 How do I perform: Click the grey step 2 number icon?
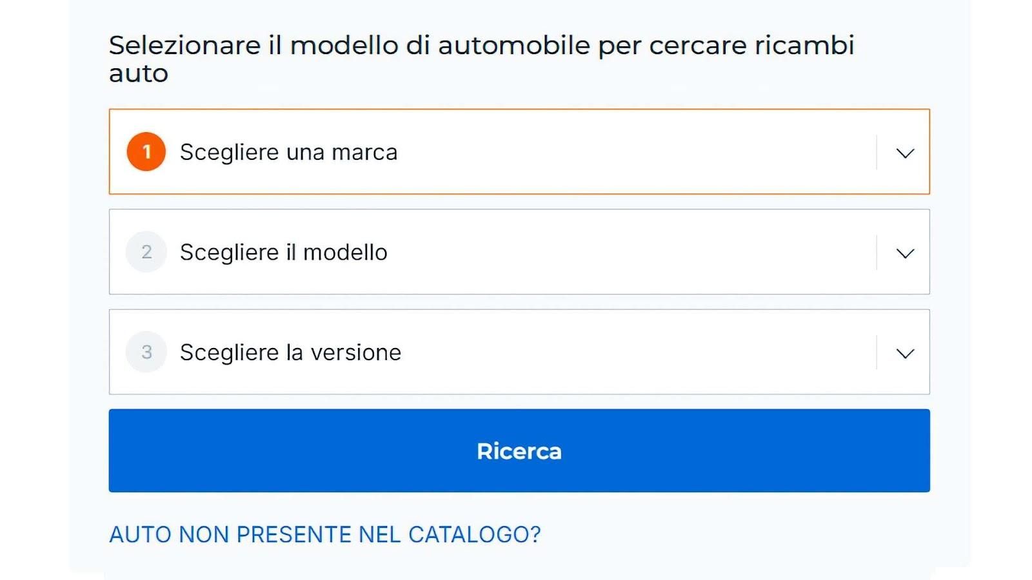point(146,252)
